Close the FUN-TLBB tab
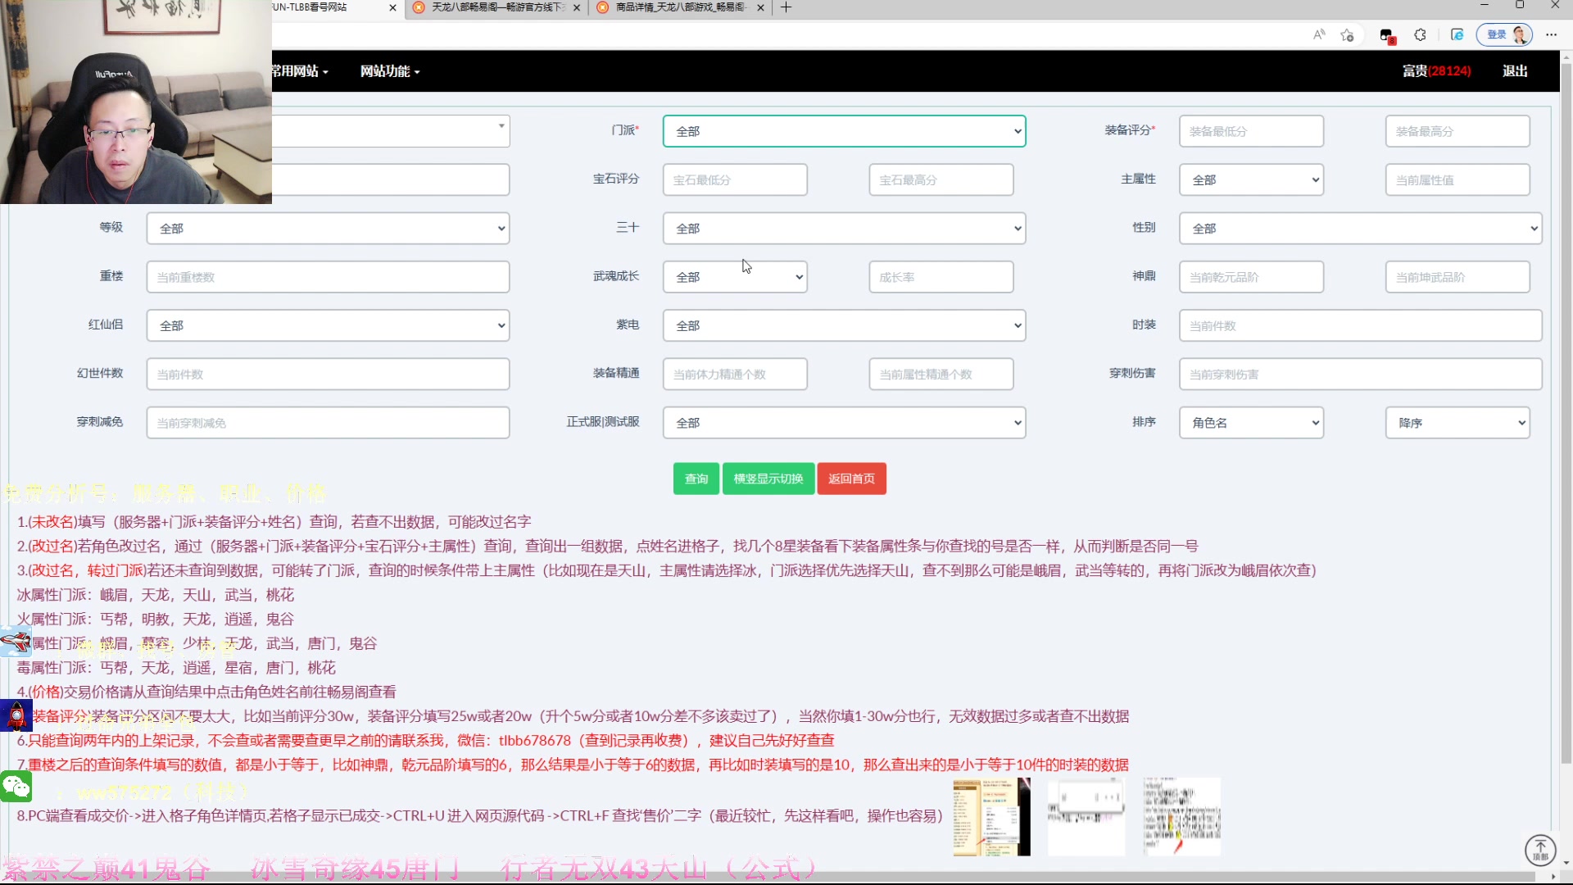Screen dimensions: 1573x885 click(392, 7)
